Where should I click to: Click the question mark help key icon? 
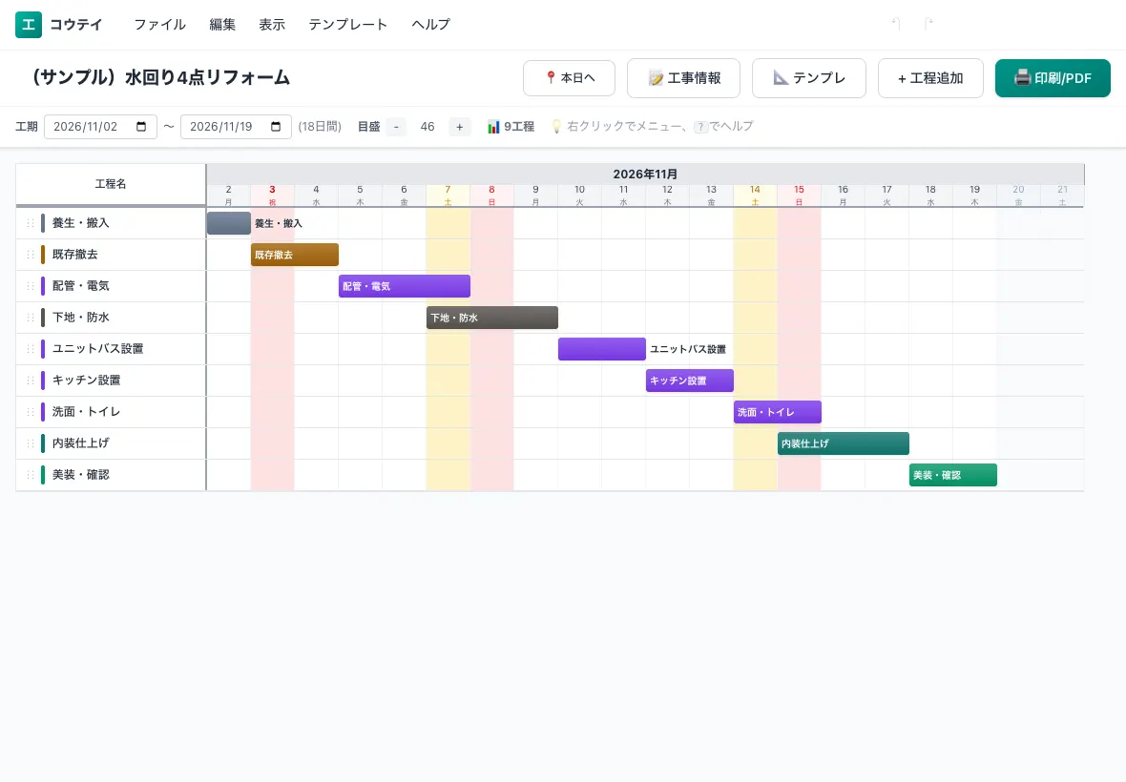(700, 127)
